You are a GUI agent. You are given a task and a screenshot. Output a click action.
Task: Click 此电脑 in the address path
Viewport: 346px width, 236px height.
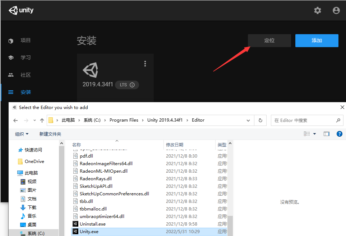click(68, 120)
